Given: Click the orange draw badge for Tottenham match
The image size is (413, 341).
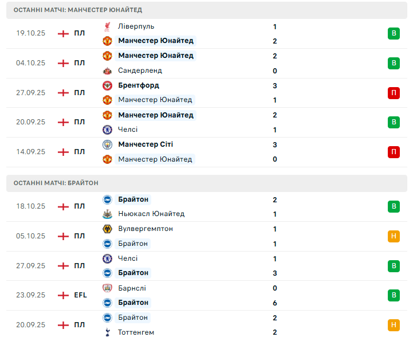Looking at the screenshot, I should click(x=394, y=325).
